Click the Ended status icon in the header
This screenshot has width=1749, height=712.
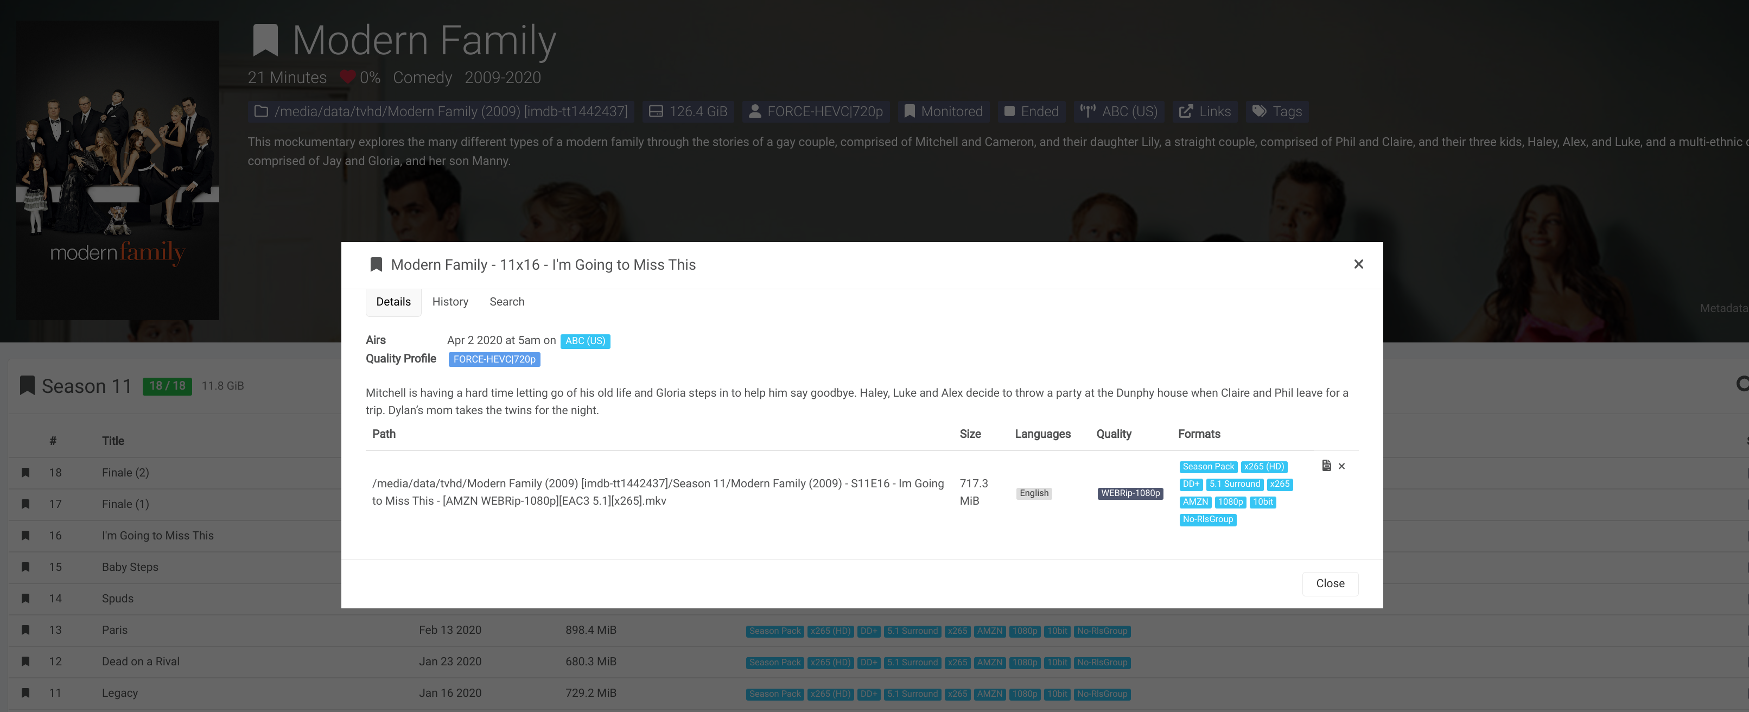coord(1011,111)
